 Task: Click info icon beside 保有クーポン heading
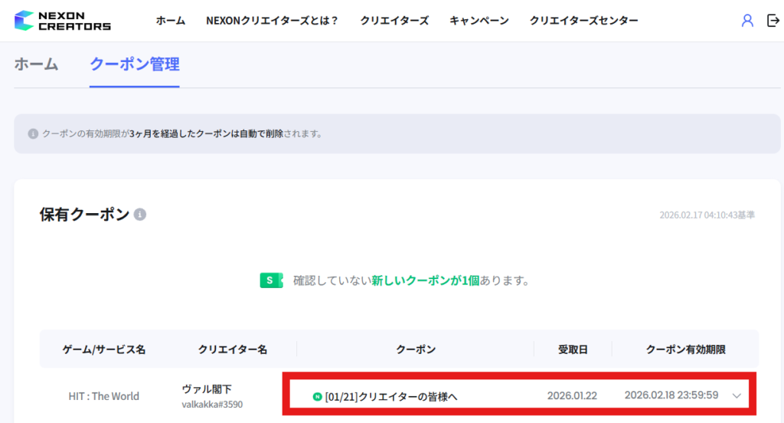[x=140, y=215]
